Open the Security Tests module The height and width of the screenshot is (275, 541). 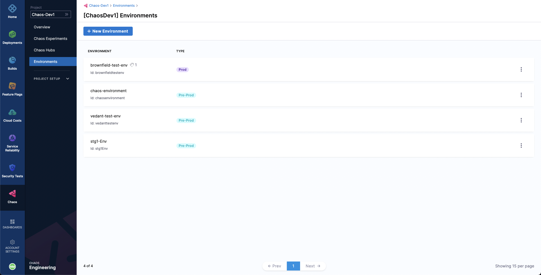[x=12, y=171]
